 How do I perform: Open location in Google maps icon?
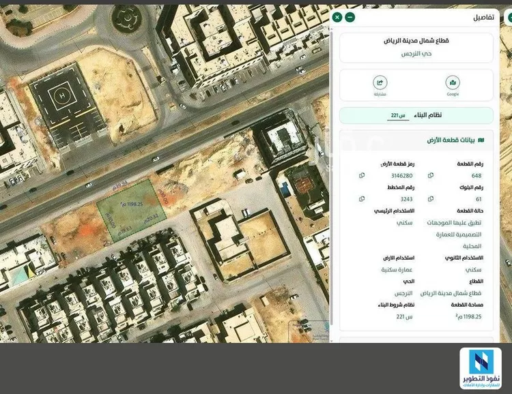[453, 82]
